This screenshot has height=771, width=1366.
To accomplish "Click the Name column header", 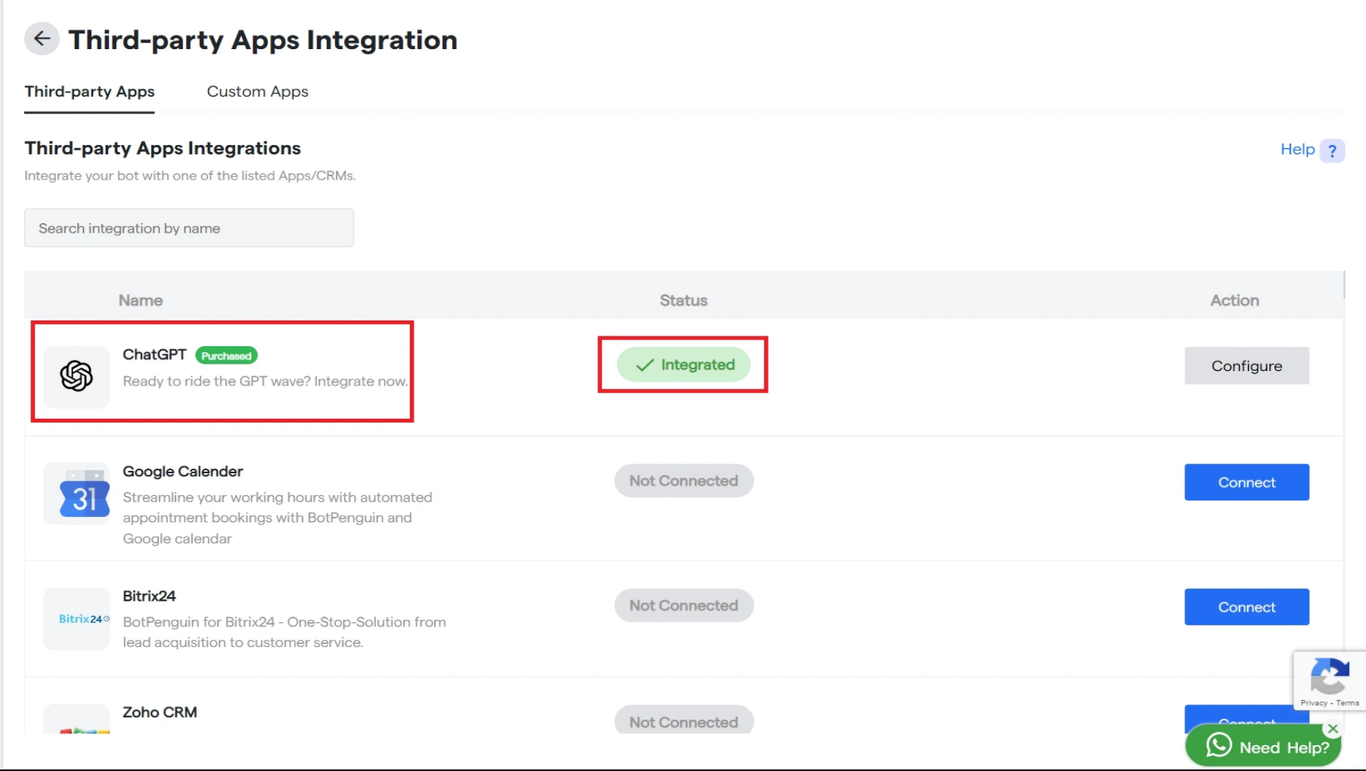I will [x=141, y=300].
